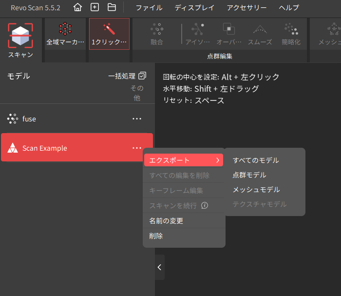Open the ディスプレイ menu
The height and width of the screenshot is (296, 341).
[194, 8]
